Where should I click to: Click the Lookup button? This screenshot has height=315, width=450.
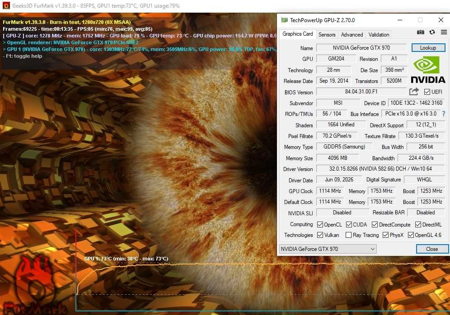(x=428, y=47)
